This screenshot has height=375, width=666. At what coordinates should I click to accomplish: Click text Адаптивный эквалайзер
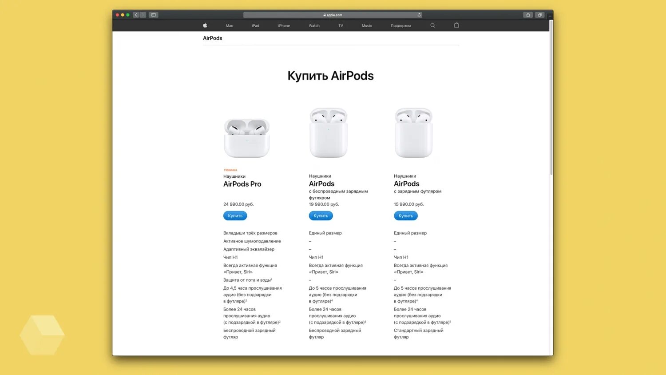click(x=249, y=249)
